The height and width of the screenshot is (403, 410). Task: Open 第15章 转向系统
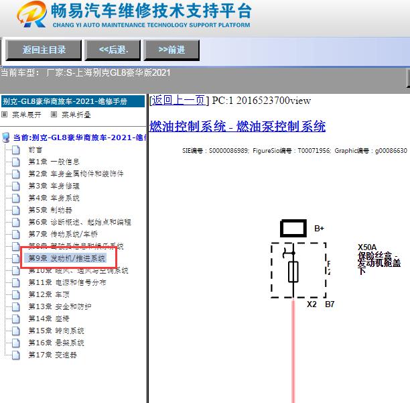pos(56,331)
